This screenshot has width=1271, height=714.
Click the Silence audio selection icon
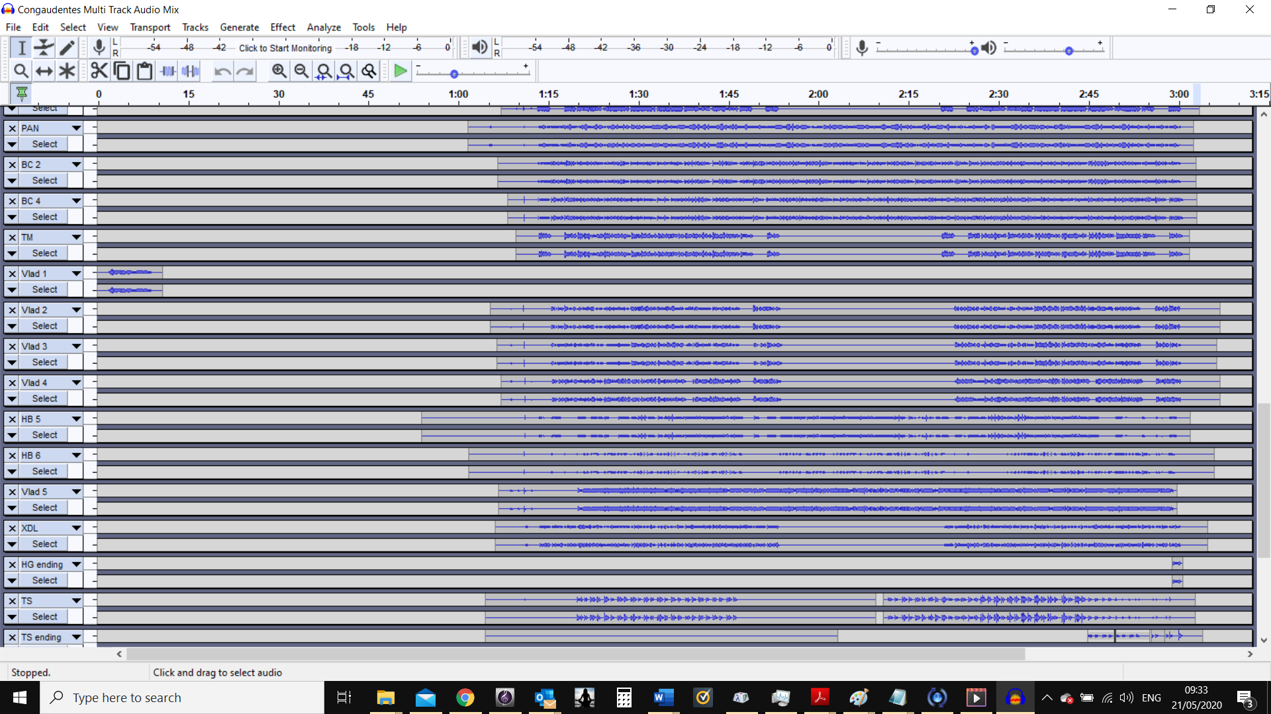click(191, 71)
